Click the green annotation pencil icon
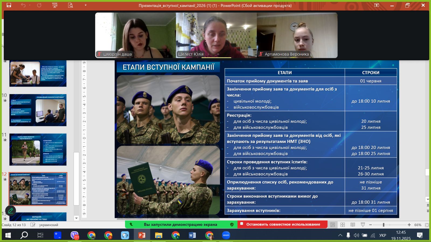The width and height of the screenshot is (431, 242). click(x=11, y=211)
